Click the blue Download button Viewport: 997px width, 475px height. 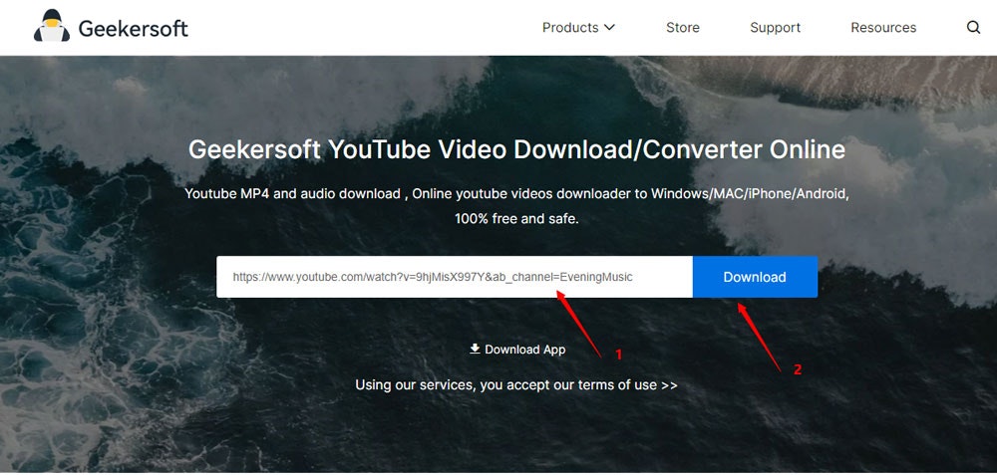coord(755,277)
